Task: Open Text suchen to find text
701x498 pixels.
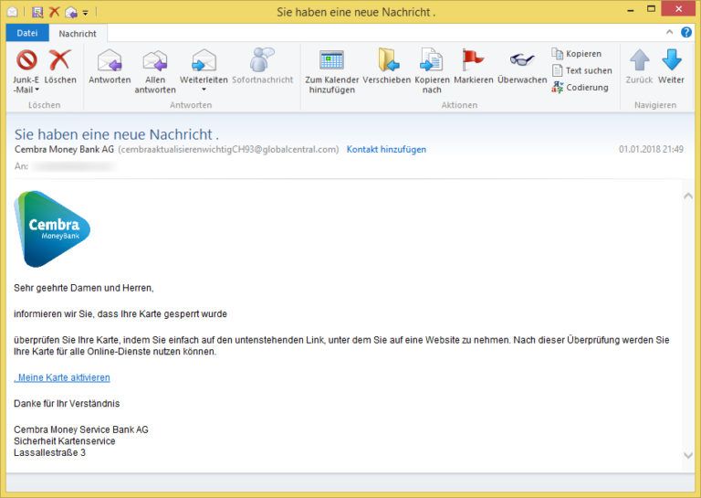Action: click(x=581, y=70)
